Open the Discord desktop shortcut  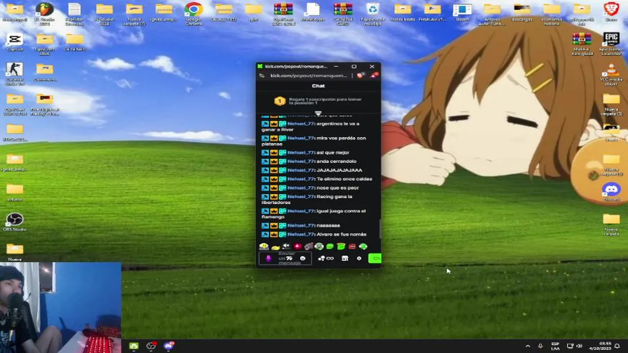pyautogui.click(x=611, y=191)
